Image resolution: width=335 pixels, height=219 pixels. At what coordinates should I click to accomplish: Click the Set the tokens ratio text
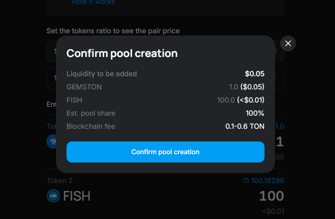point(113,31)
